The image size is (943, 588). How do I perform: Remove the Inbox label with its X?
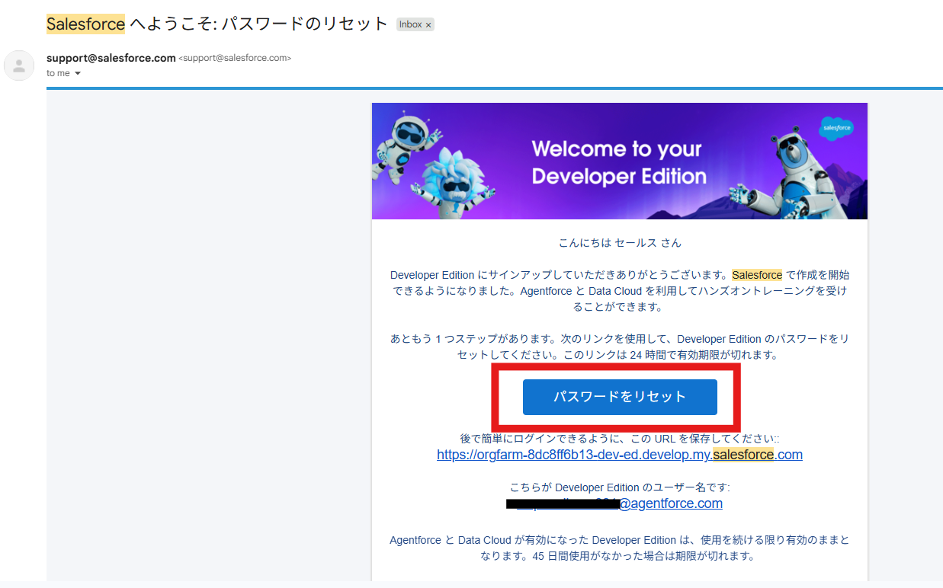click(428, 25)
